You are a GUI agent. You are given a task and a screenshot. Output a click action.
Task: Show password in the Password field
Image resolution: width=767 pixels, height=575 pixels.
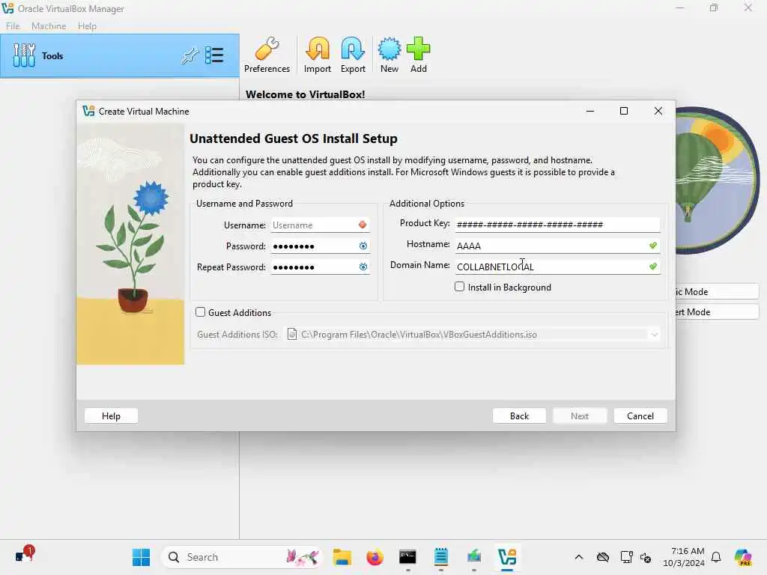(363, 246)
